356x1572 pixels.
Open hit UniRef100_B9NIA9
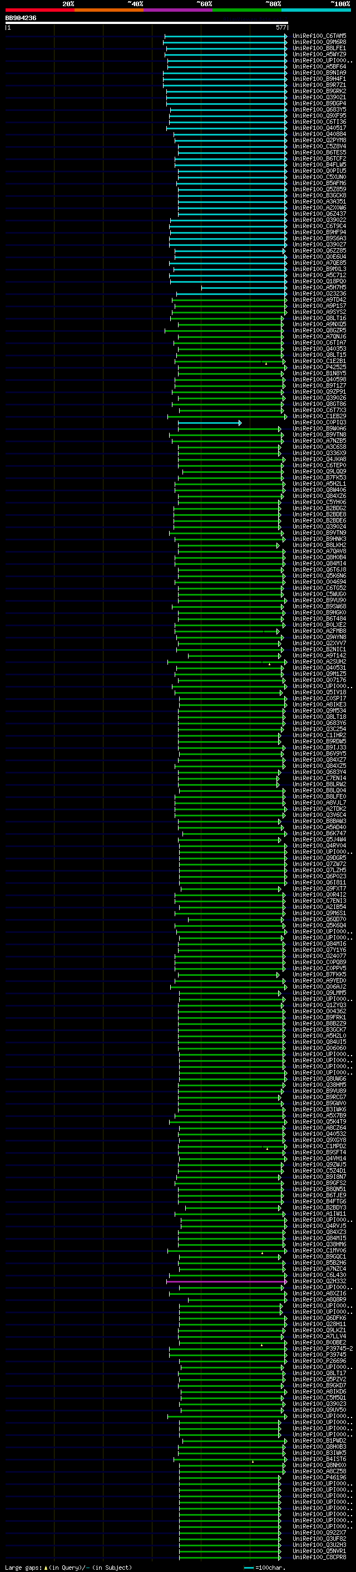pyautogui.click(x=319, y=72)
